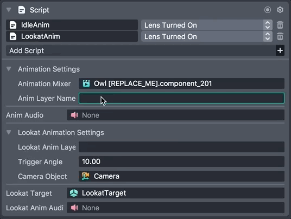291x219 pixels.
Task: Click the LookatTarget cube icon
Action: 74,193
